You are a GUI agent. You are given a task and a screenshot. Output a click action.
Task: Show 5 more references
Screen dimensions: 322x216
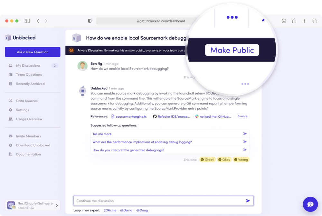(242, 116)
